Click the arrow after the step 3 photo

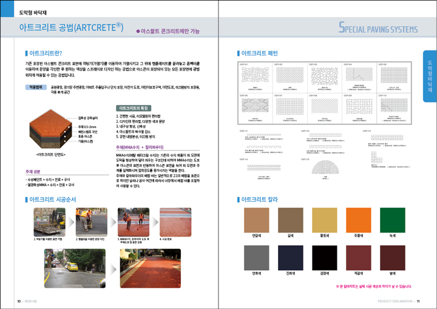(155, 222)
